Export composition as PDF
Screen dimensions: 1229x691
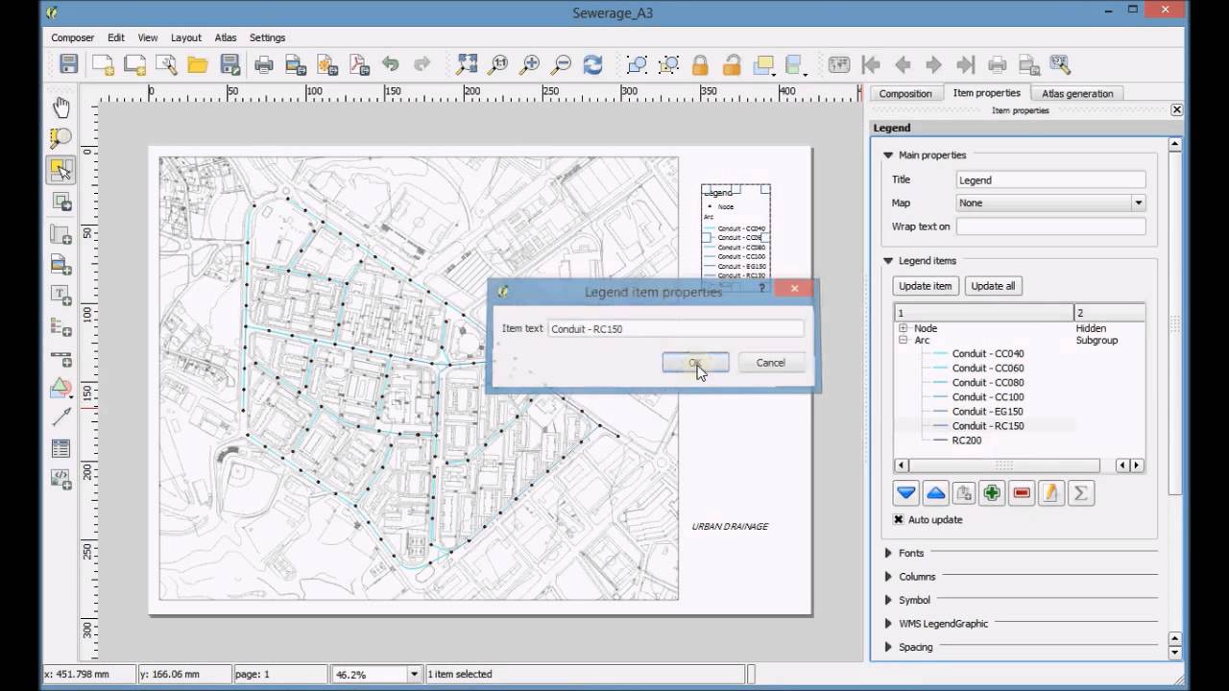(359, 64)
